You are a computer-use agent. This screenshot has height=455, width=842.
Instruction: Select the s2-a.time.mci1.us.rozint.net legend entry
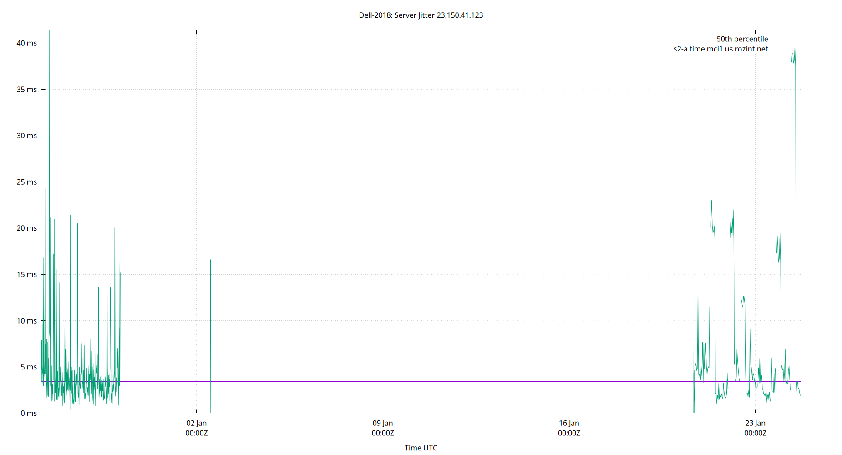720,49
